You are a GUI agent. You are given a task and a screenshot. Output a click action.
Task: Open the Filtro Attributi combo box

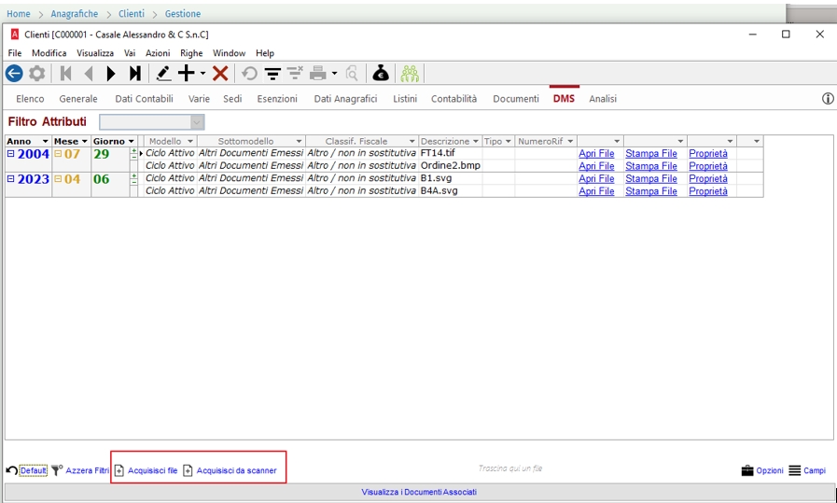pyautogui.click(x=151, y=122)
